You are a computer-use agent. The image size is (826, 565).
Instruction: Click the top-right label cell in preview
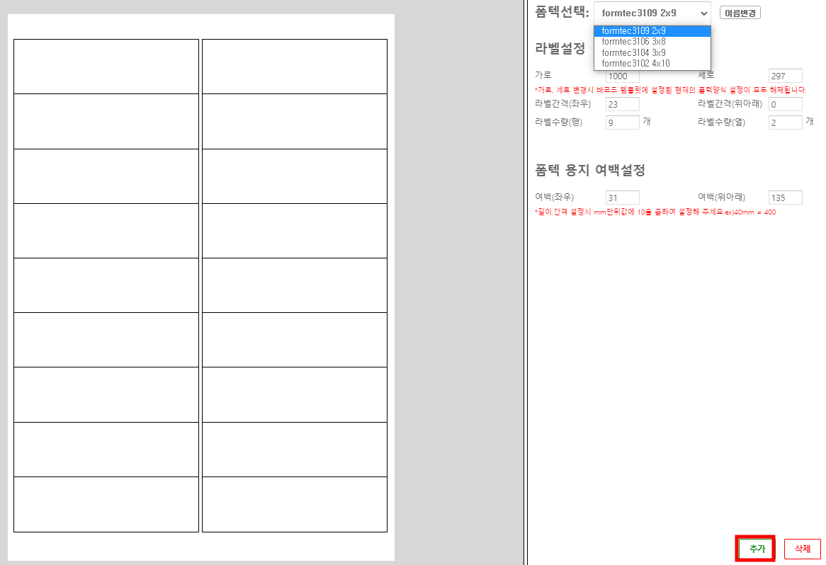coord(295,67)
